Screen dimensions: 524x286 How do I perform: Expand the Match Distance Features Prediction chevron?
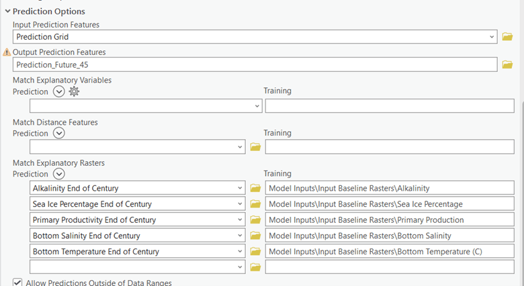click(58, 133)
